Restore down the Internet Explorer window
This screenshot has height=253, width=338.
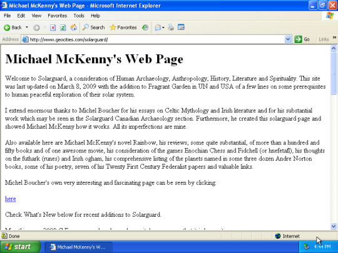[322, 6]
